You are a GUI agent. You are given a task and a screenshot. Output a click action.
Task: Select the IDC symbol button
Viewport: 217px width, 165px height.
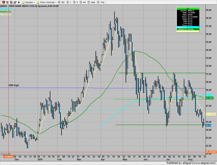(x=61, y=2)
